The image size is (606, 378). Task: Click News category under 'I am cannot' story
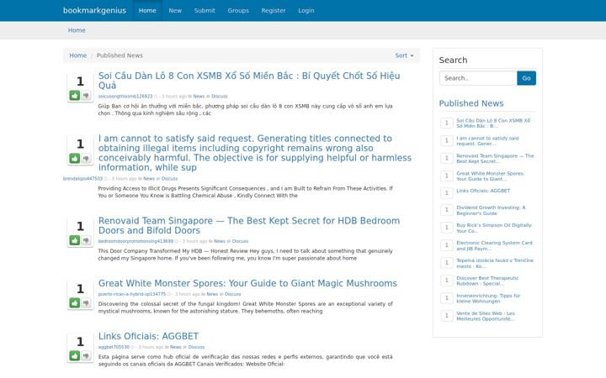149,179
